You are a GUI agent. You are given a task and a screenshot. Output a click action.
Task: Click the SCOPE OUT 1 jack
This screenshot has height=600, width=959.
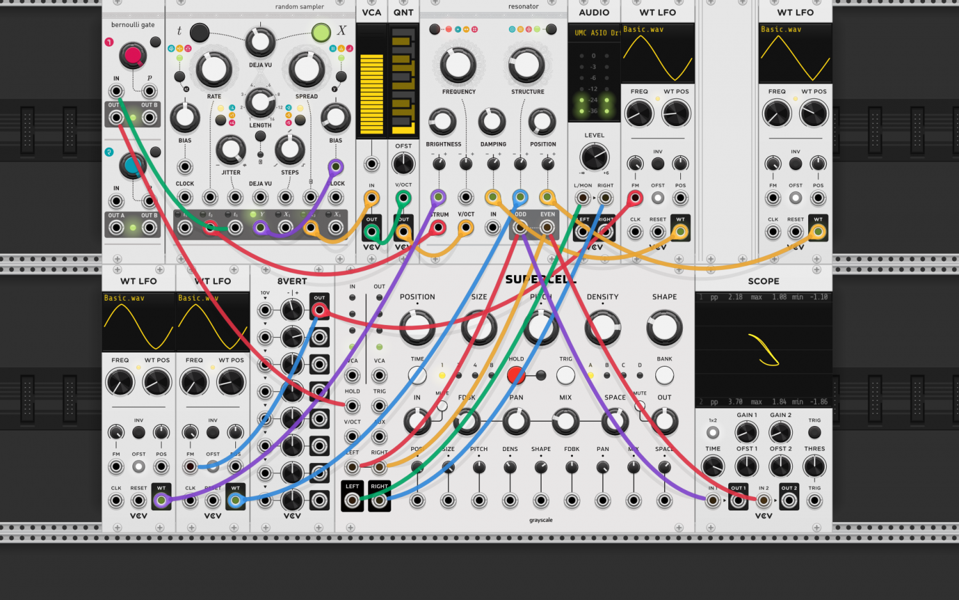[x=738, y=500]
